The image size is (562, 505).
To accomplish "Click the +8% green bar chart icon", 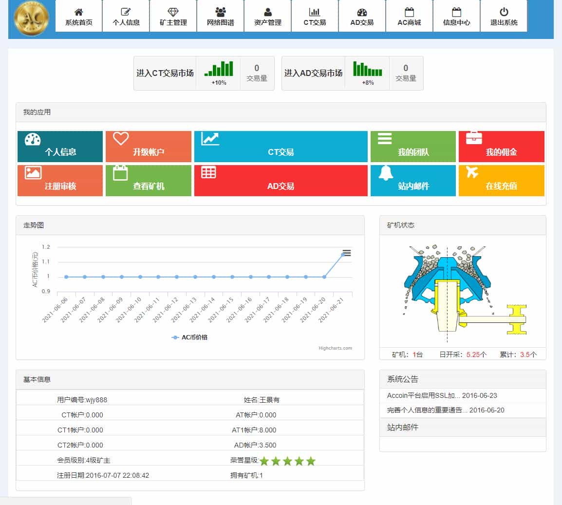I will coord(368,69).
